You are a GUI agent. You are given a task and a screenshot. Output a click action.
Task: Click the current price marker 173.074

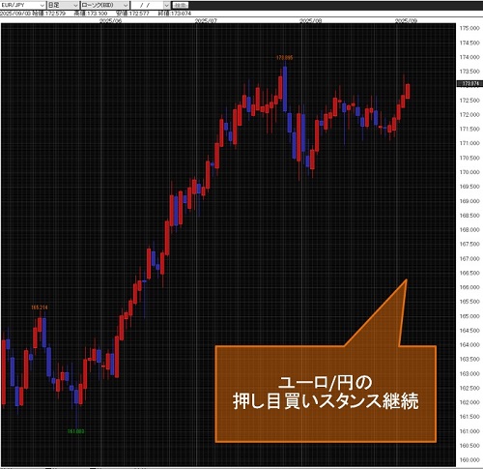tap(470, 84)
